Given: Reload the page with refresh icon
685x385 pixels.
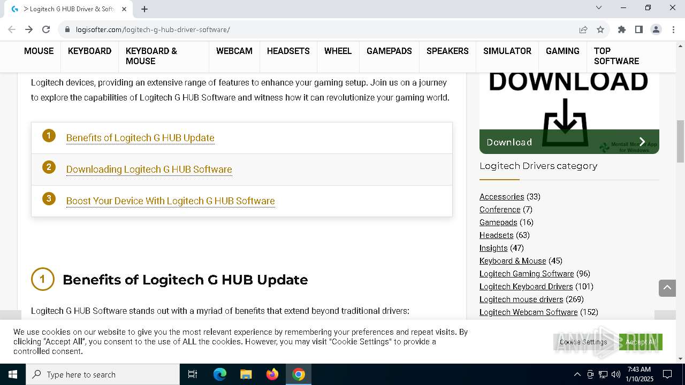Looking at the screenshot, I should coord(46,29).
